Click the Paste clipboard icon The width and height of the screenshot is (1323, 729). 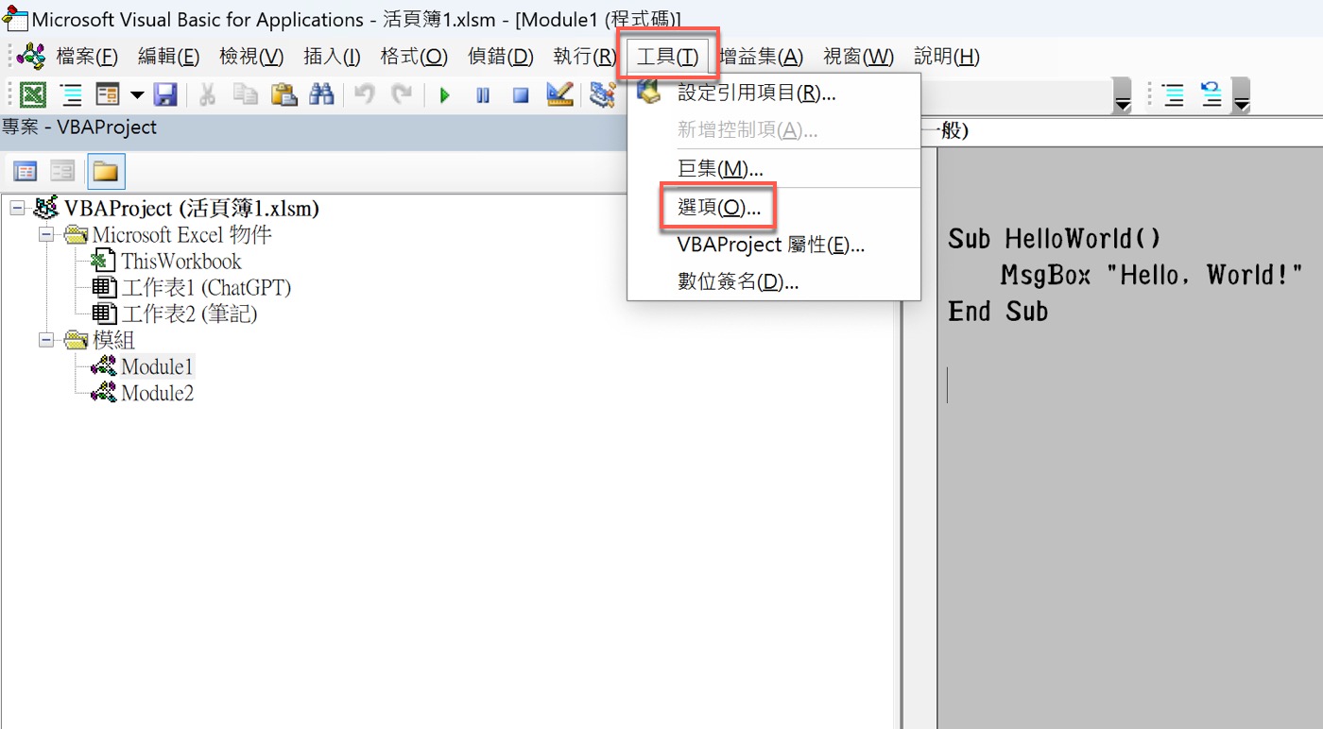point(283,94)
